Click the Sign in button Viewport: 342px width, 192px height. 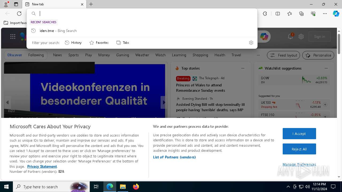click(320, 37)
